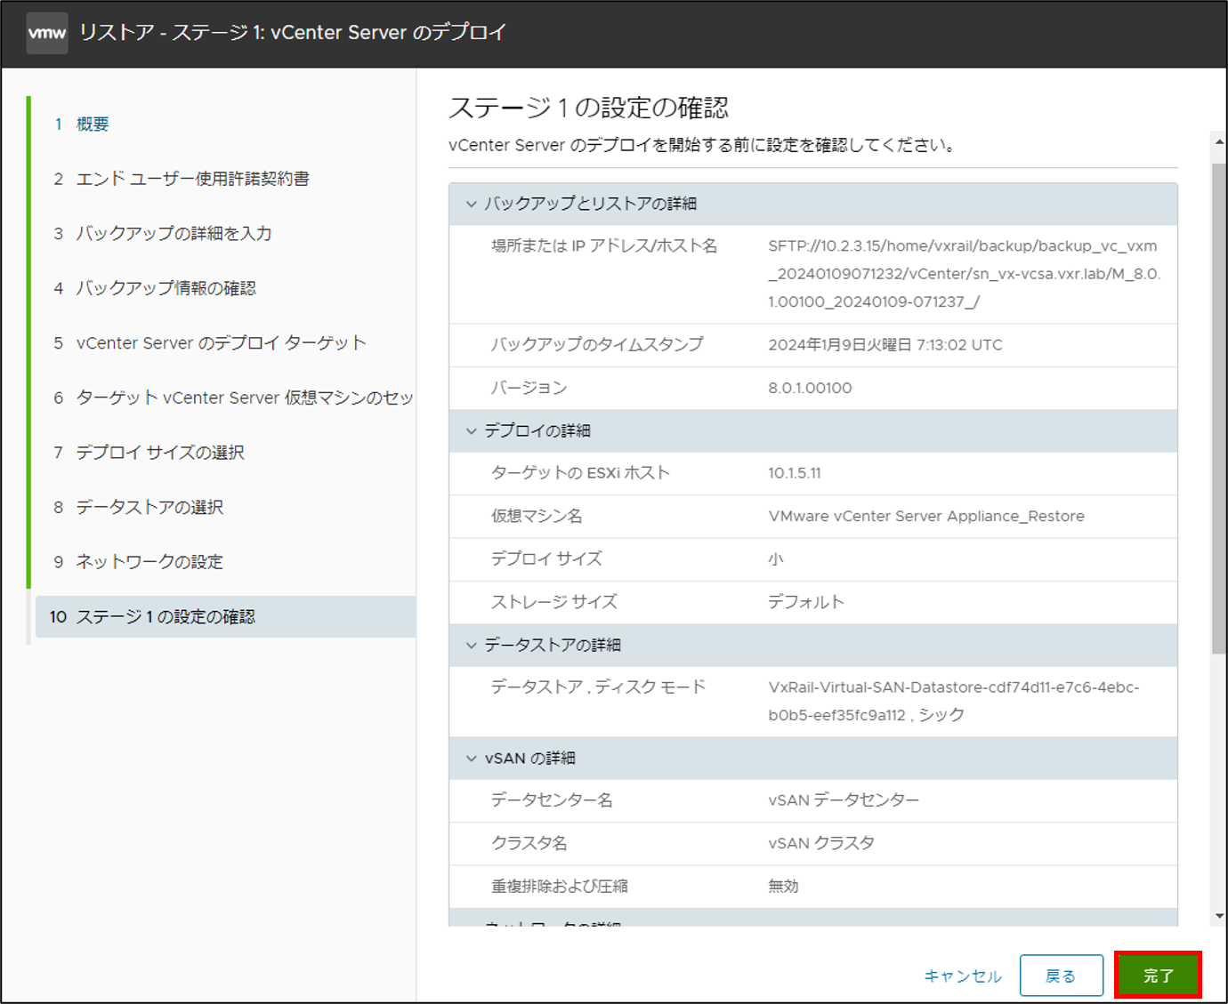Click the VMware vCenter Server Appliance_Restore name
Screen dimensions: 1228x1004
pos(926,516)
